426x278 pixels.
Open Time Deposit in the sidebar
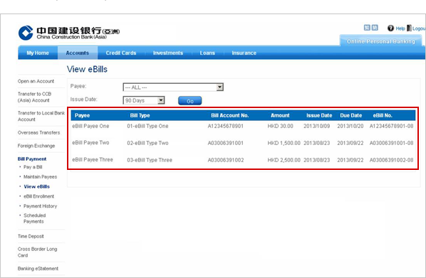[x=31, y=236]
